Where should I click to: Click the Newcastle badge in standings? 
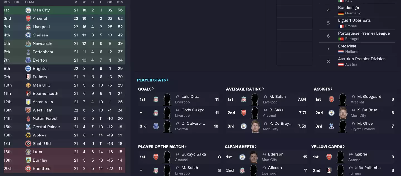tap(28, 44)
